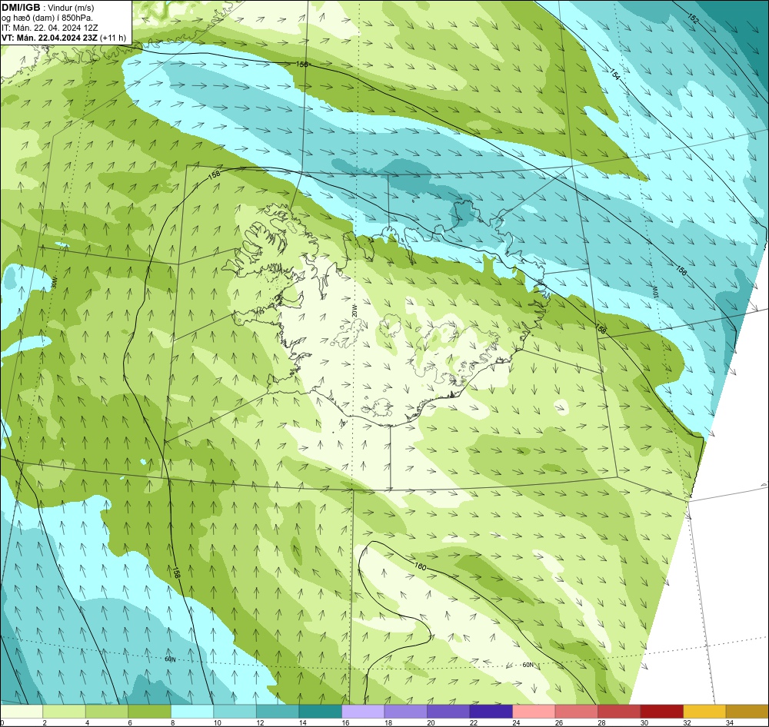Select the light pink 24–26 m/s legend swatch
This screenshot has height=727, width=769.
(534, 711)
